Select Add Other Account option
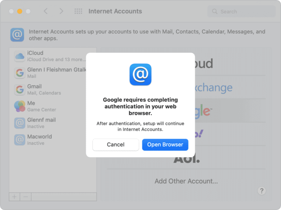Image resolution: width=281 pixels, height=210 pixels. (186, 181)
